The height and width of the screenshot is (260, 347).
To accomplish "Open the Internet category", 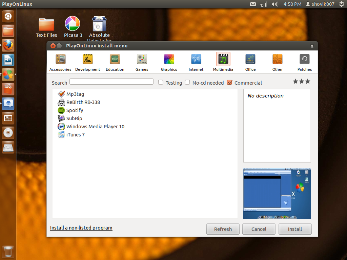I will coord(196,62).
